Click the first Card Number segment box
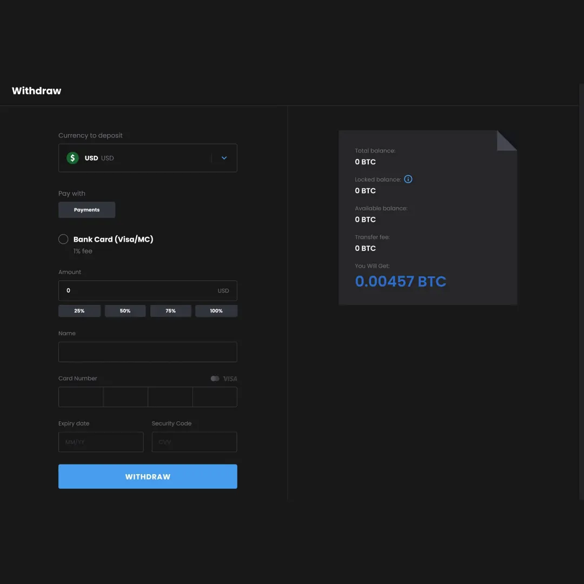 81,397
